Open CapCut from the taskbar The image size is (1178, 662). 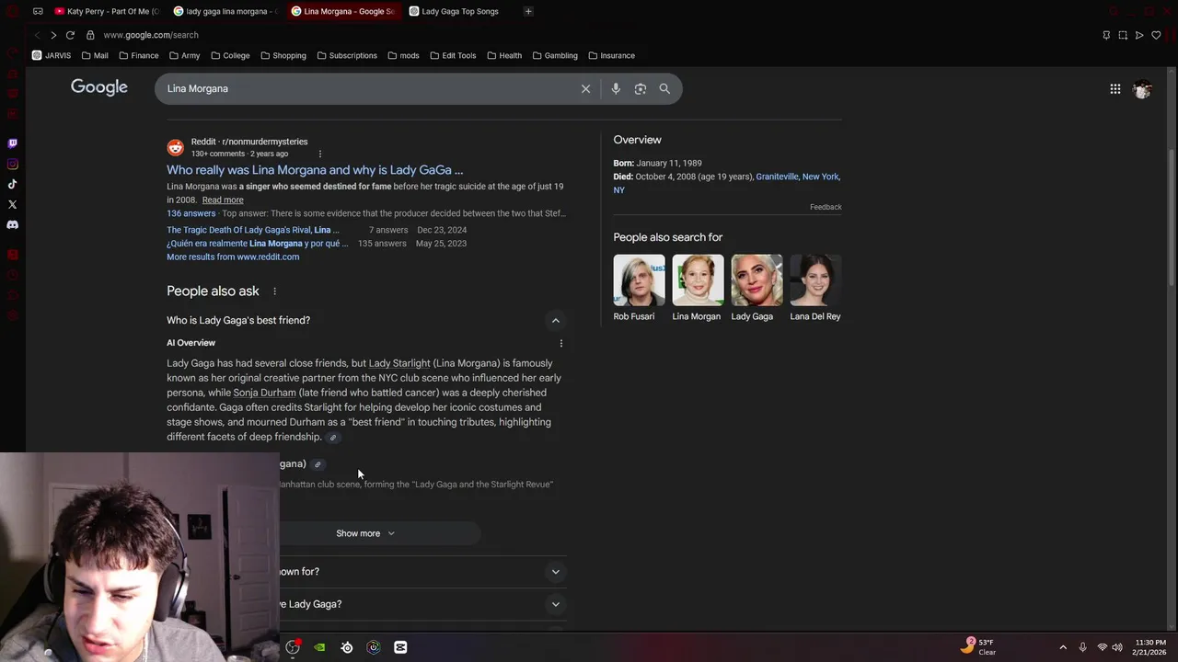click(400, 647)
